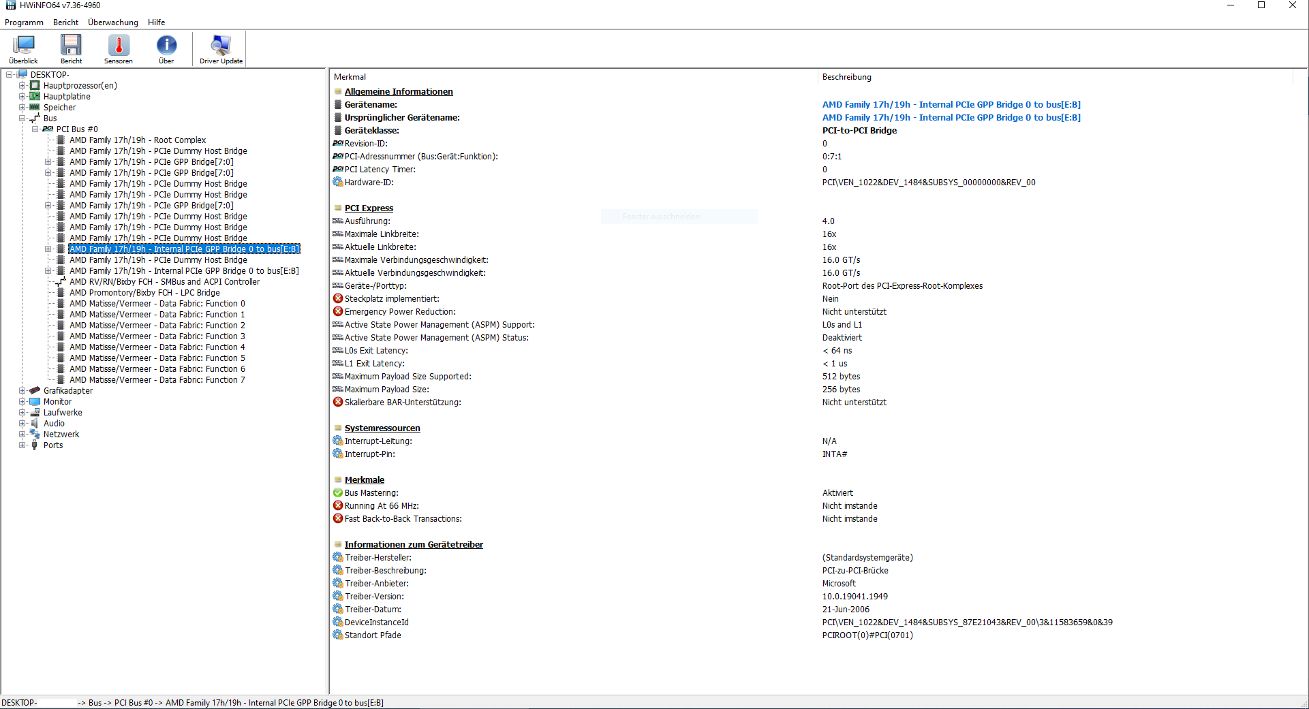
Task: Expand the Hauptplatine node
Action: pyautogui.click(x=22, y=97)
